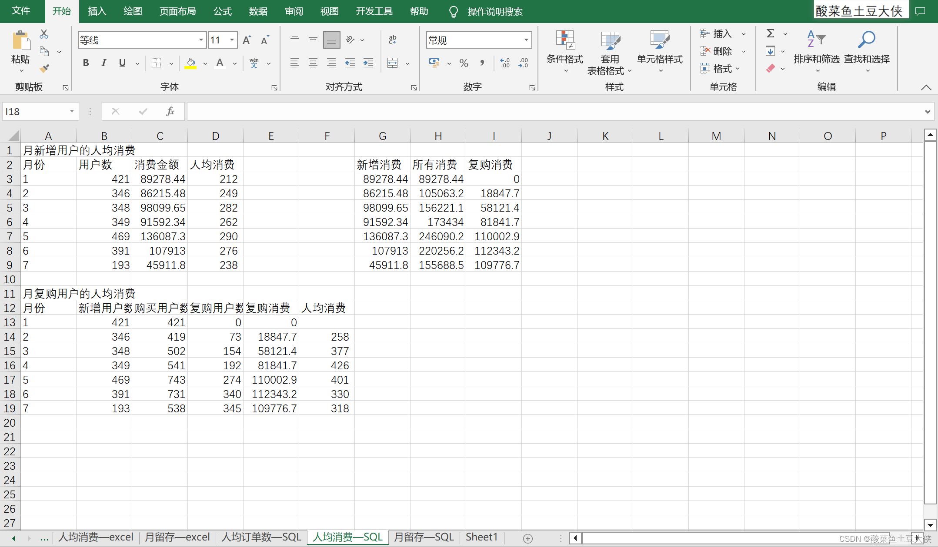The height and width of the screenshot is (547, 938).
Task: Open the 公式 ribbon tab
Action: coord(223,11)
